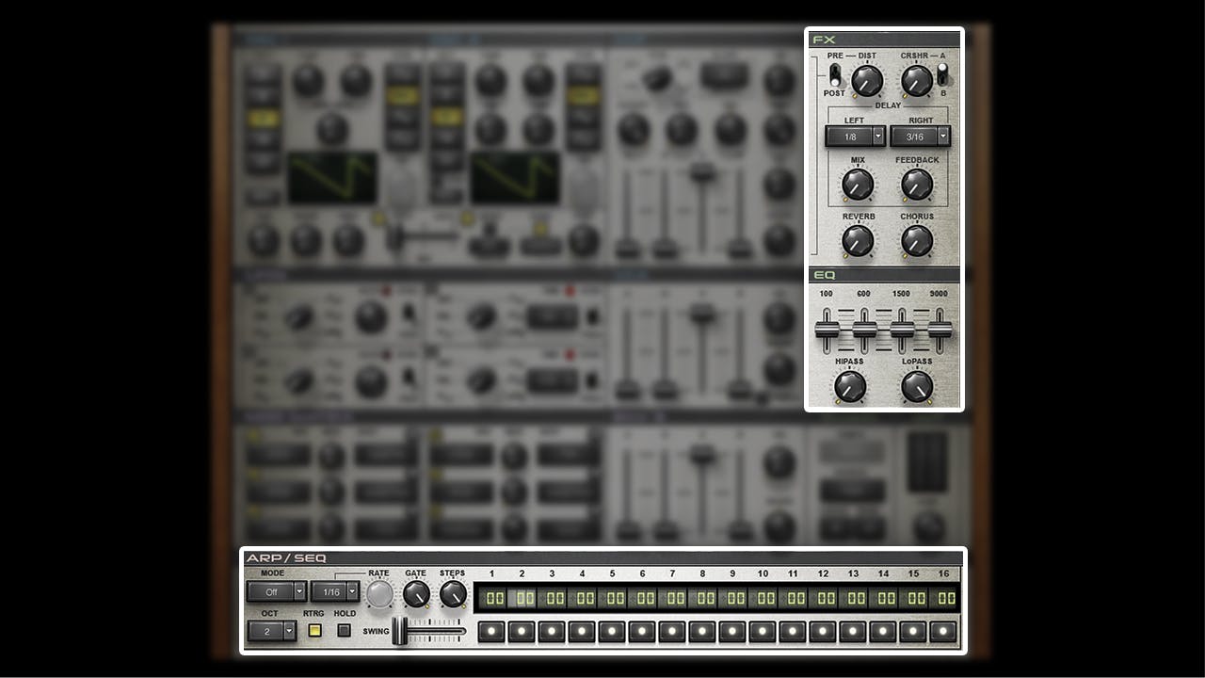The width and height of the screenshot is (1205, 678).
Task: Click the delay FEEDBACK knob
Action: pos(917,185)
